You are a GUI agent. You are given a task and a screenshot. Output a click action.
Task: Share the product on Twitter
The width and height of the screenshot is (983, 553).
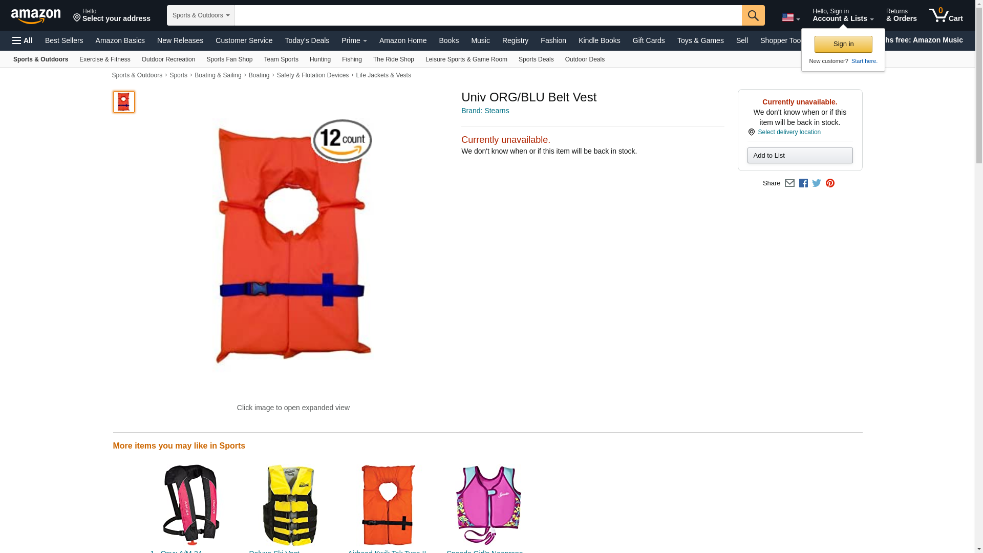pyautogui.click(x=817, y=183)
